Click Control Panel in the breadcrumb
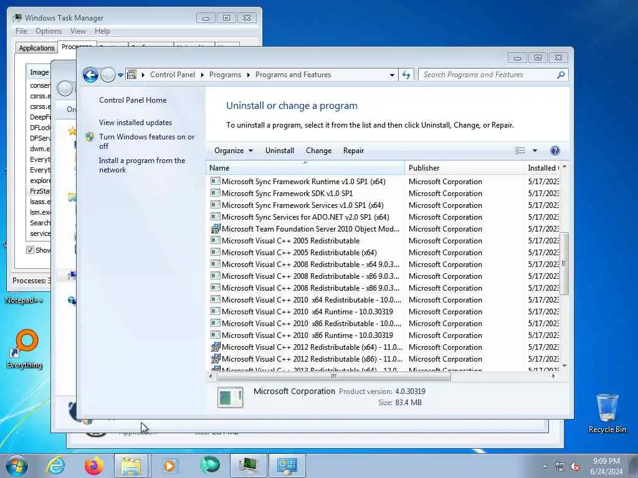The height and width of the screenshot is (478, 638). pyautogui.click(x=173, y=75)
